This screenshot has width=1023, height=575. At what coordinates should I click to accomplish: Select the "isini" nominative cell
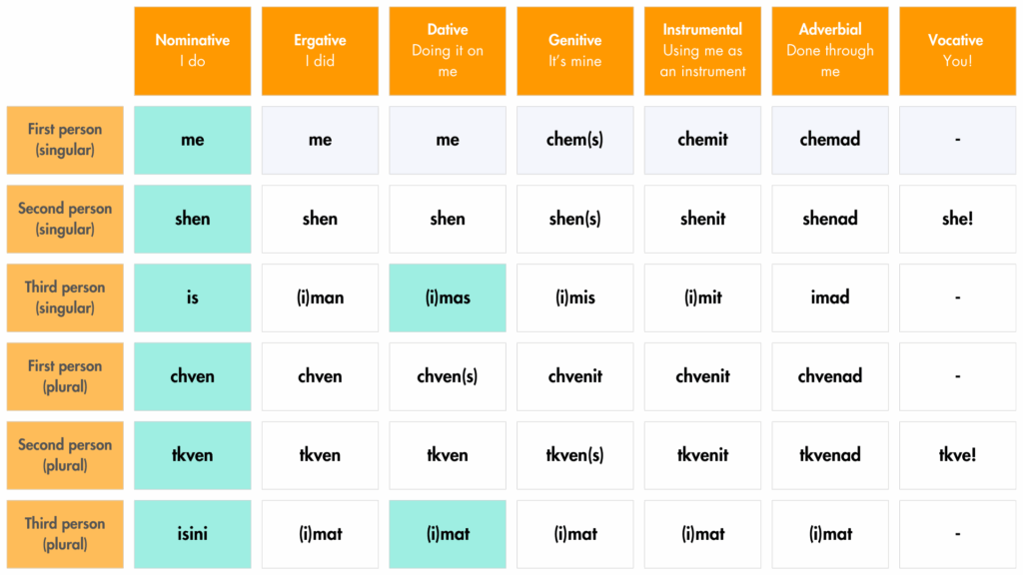pyautogui.click(x=193, y=534)
